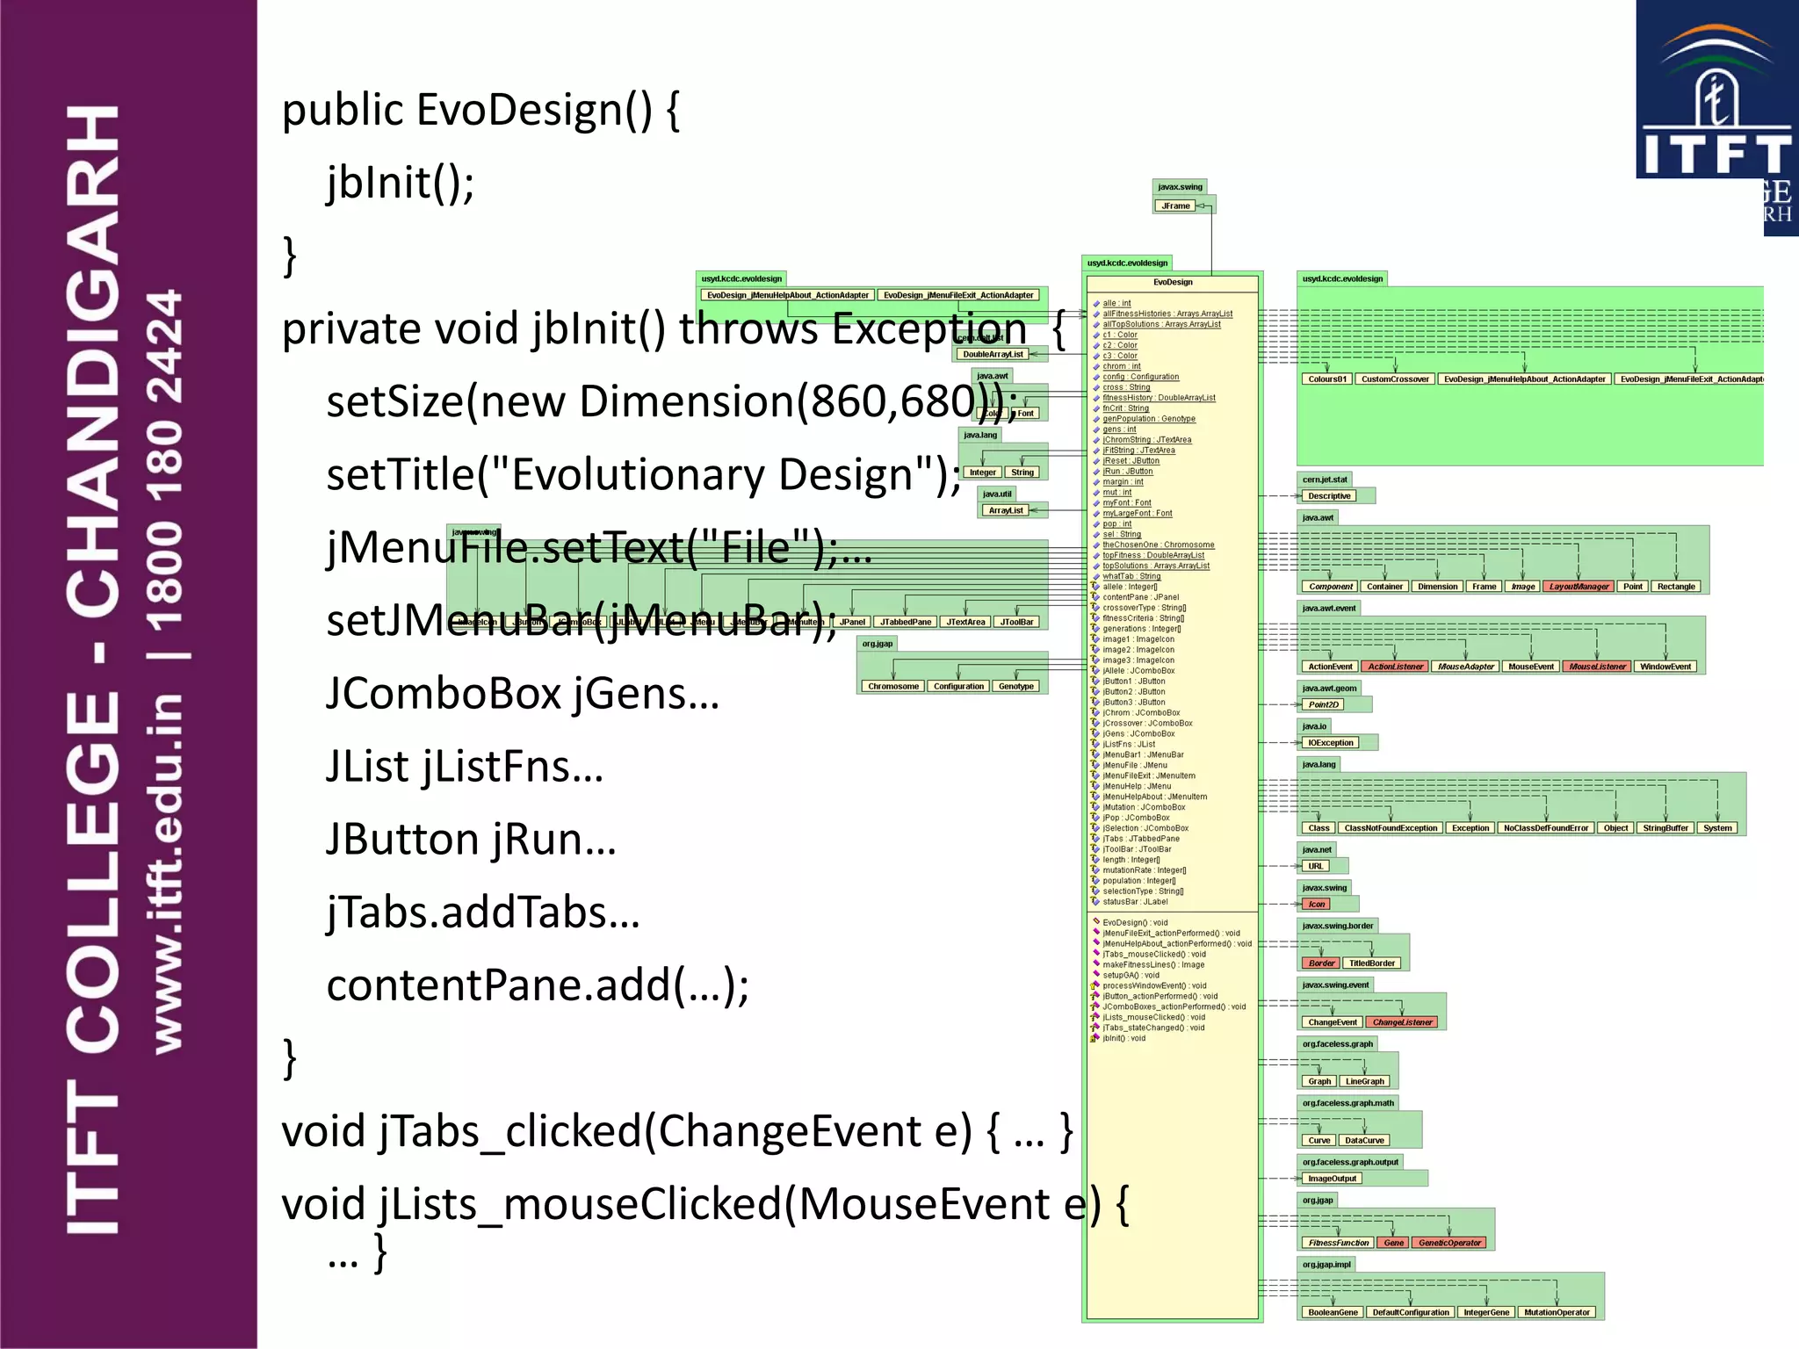1799x1349 pixels.
Task: Click the EvoDesign class title header
Action: coord(1173,283)
